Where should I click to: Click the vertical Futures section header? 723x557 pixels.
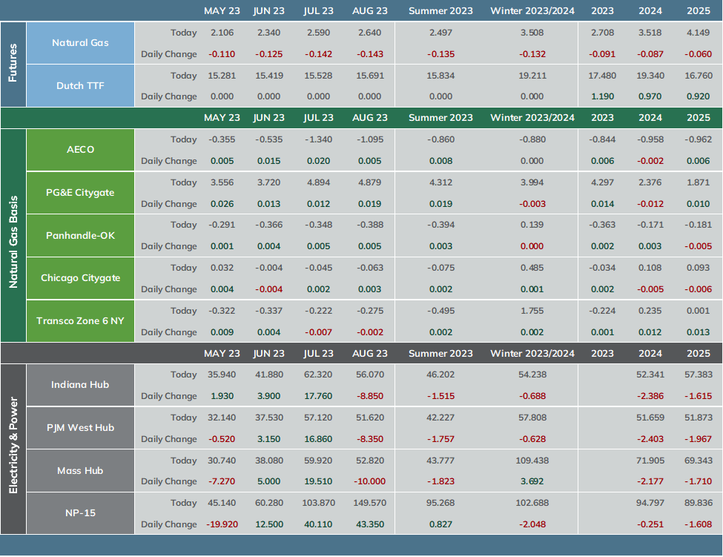(13, 64)
